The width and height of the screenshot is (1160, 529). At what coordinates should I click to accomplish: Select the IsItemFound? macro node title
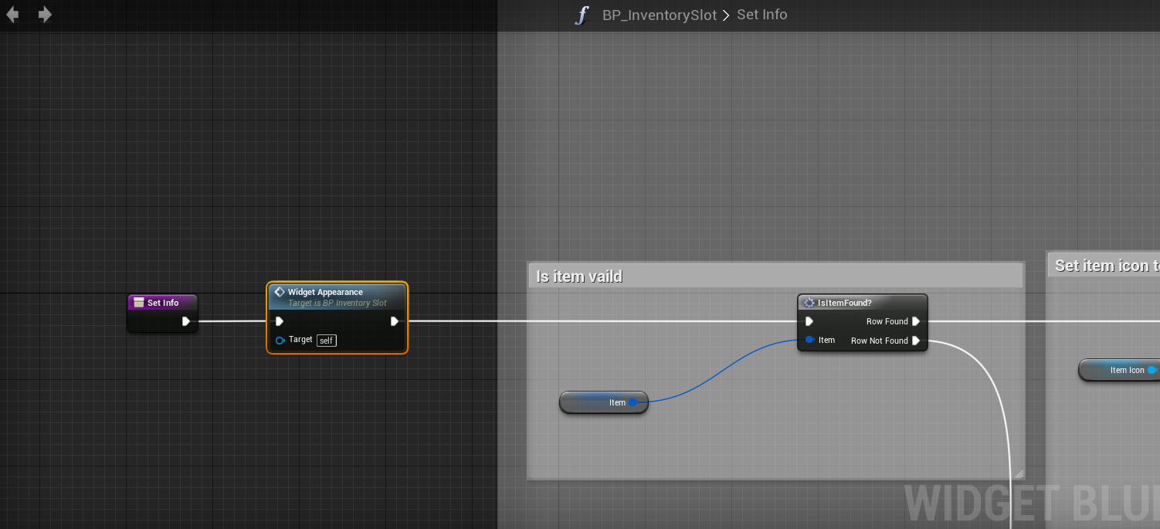(x=844, y=303)
